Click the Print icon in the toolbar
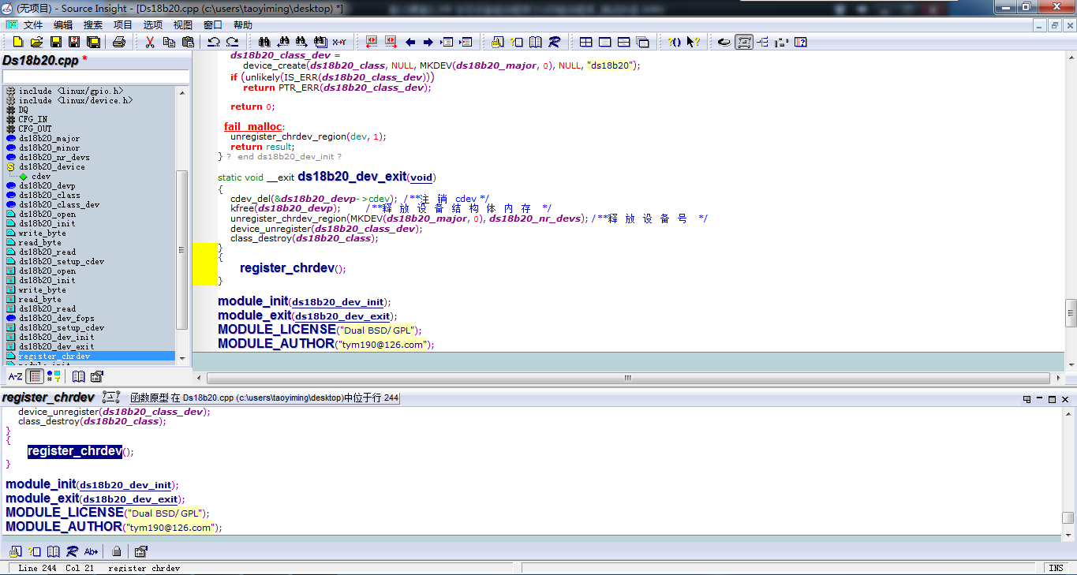 119,42
